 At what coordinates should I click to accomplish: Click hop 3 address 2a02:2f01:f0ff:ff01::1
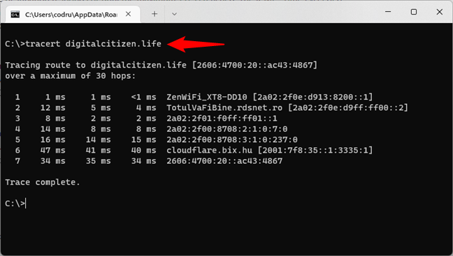(222, 119)
